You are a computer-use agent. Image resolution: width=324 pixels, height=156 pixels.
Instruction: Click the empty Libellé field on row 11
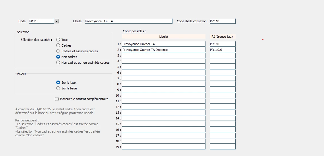click(164, 101)
